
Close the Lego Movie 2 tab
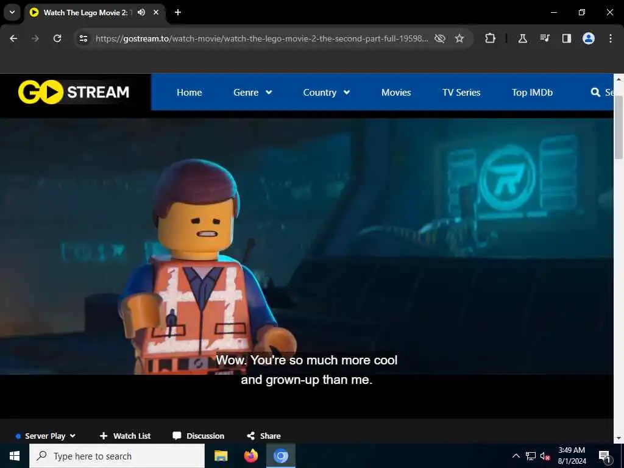(x=156, y=12)
